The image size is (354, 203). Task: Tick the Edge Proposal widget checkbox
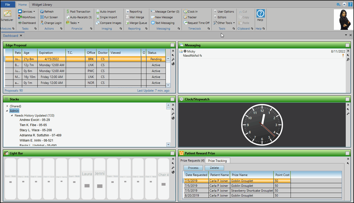[x=172, y=45]
